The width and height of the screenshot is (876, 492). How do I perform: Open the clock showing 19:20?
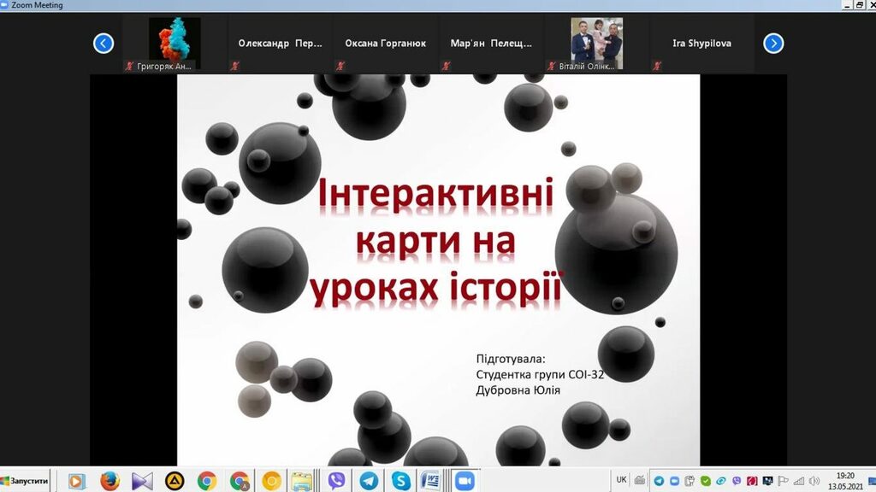tap(846, 481)
